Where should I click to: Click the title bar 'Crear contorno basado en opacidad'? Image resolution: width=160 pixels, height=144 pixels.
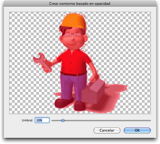click(x=80, y=4)
